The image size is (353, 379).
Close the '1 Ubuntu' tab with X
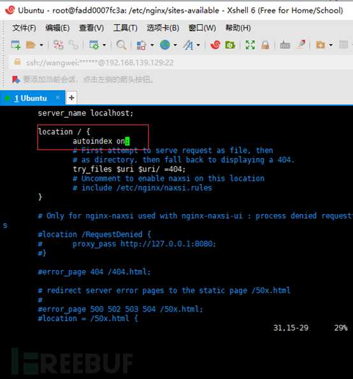click(x=57, y=97)
